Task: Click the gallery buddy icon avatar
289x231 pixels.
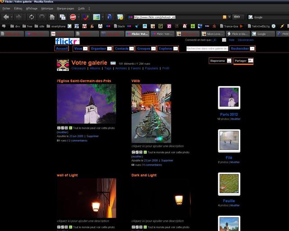Action: tap(63, 65)
